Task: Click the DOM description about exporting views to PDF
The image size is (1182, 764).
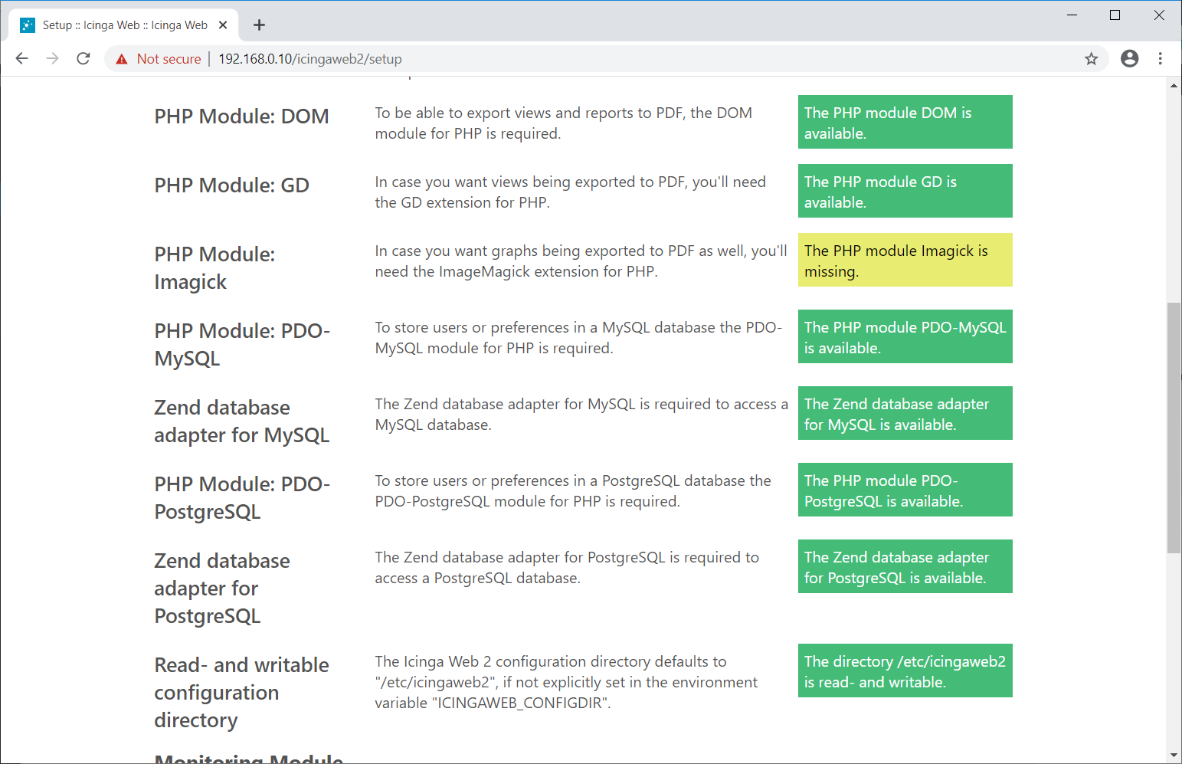Action: (x=563, y=123)
